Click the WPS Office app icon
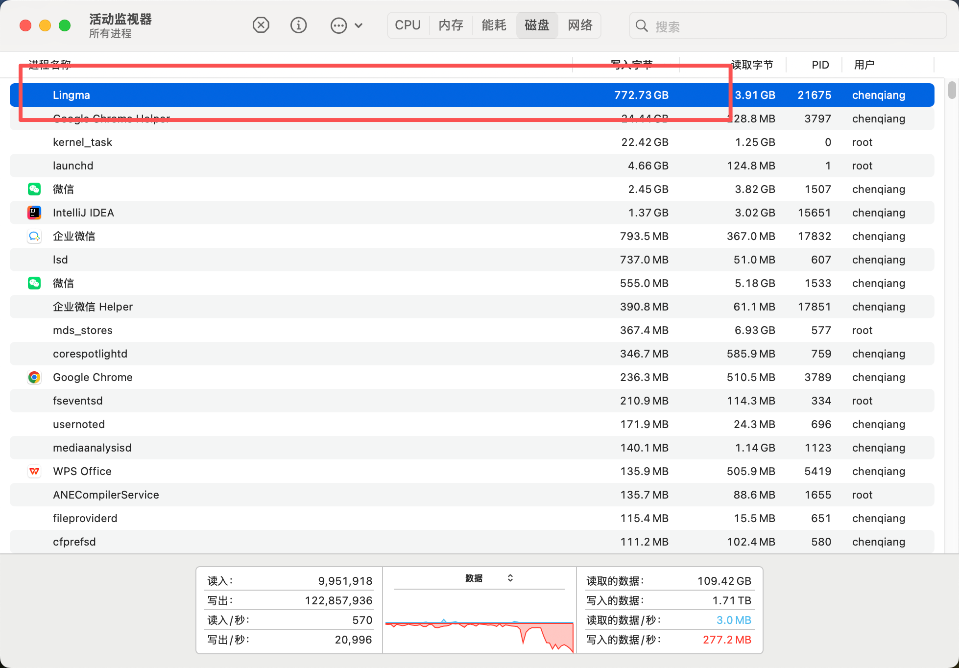 (34, 471)
